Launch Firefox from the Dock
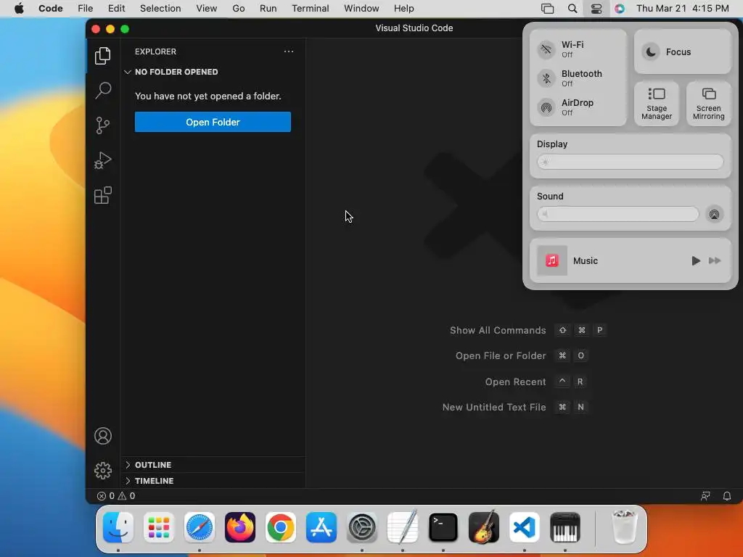 coord(240,527)
